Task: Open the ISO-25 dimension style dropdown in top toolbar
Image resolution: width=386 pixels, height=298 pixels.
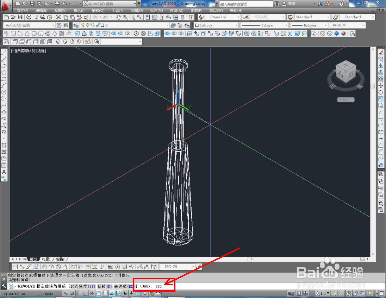Action: pyautogui.click(x=267, y=17)
